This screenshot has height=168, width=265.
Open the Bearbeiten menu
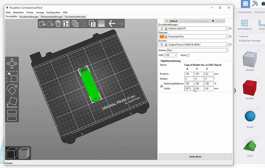18,12
